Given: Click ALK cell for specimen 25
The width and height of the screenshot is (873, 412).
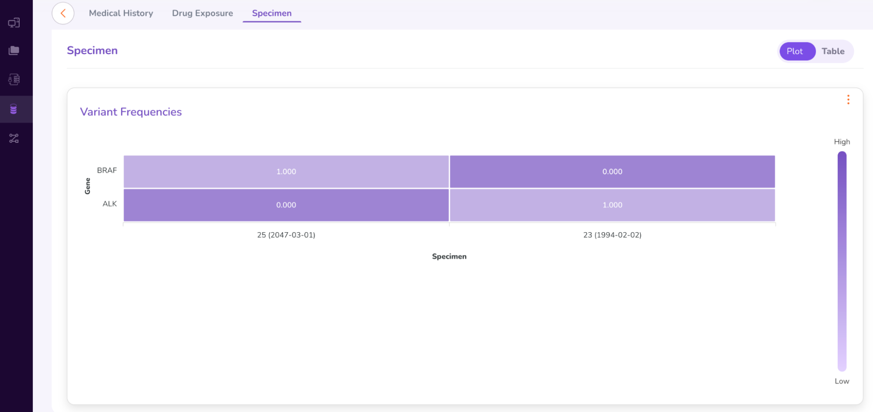Looking at the screenshot, I should click(286, 205).
